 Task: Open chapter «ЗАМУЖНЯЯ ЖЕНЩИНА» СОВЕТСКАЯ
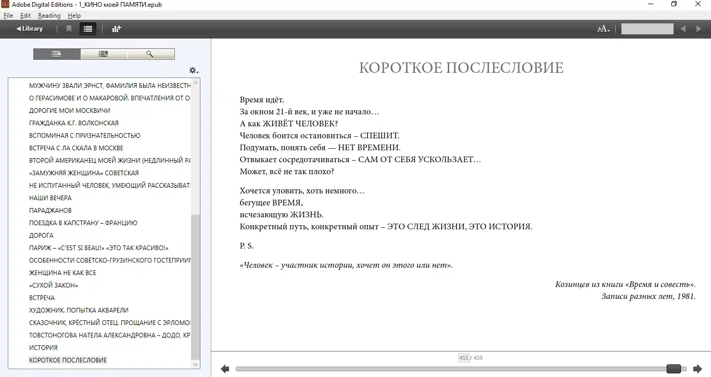tap(84, 173)
